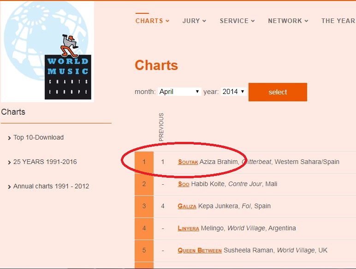Click the orange rank 3 cell
Image resolution: width=356 pixels, height=269 pixels.
[144, 206]
